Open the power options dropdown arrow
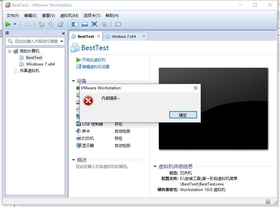The height and width of the screenshot is (207, 280). point(15,24)
